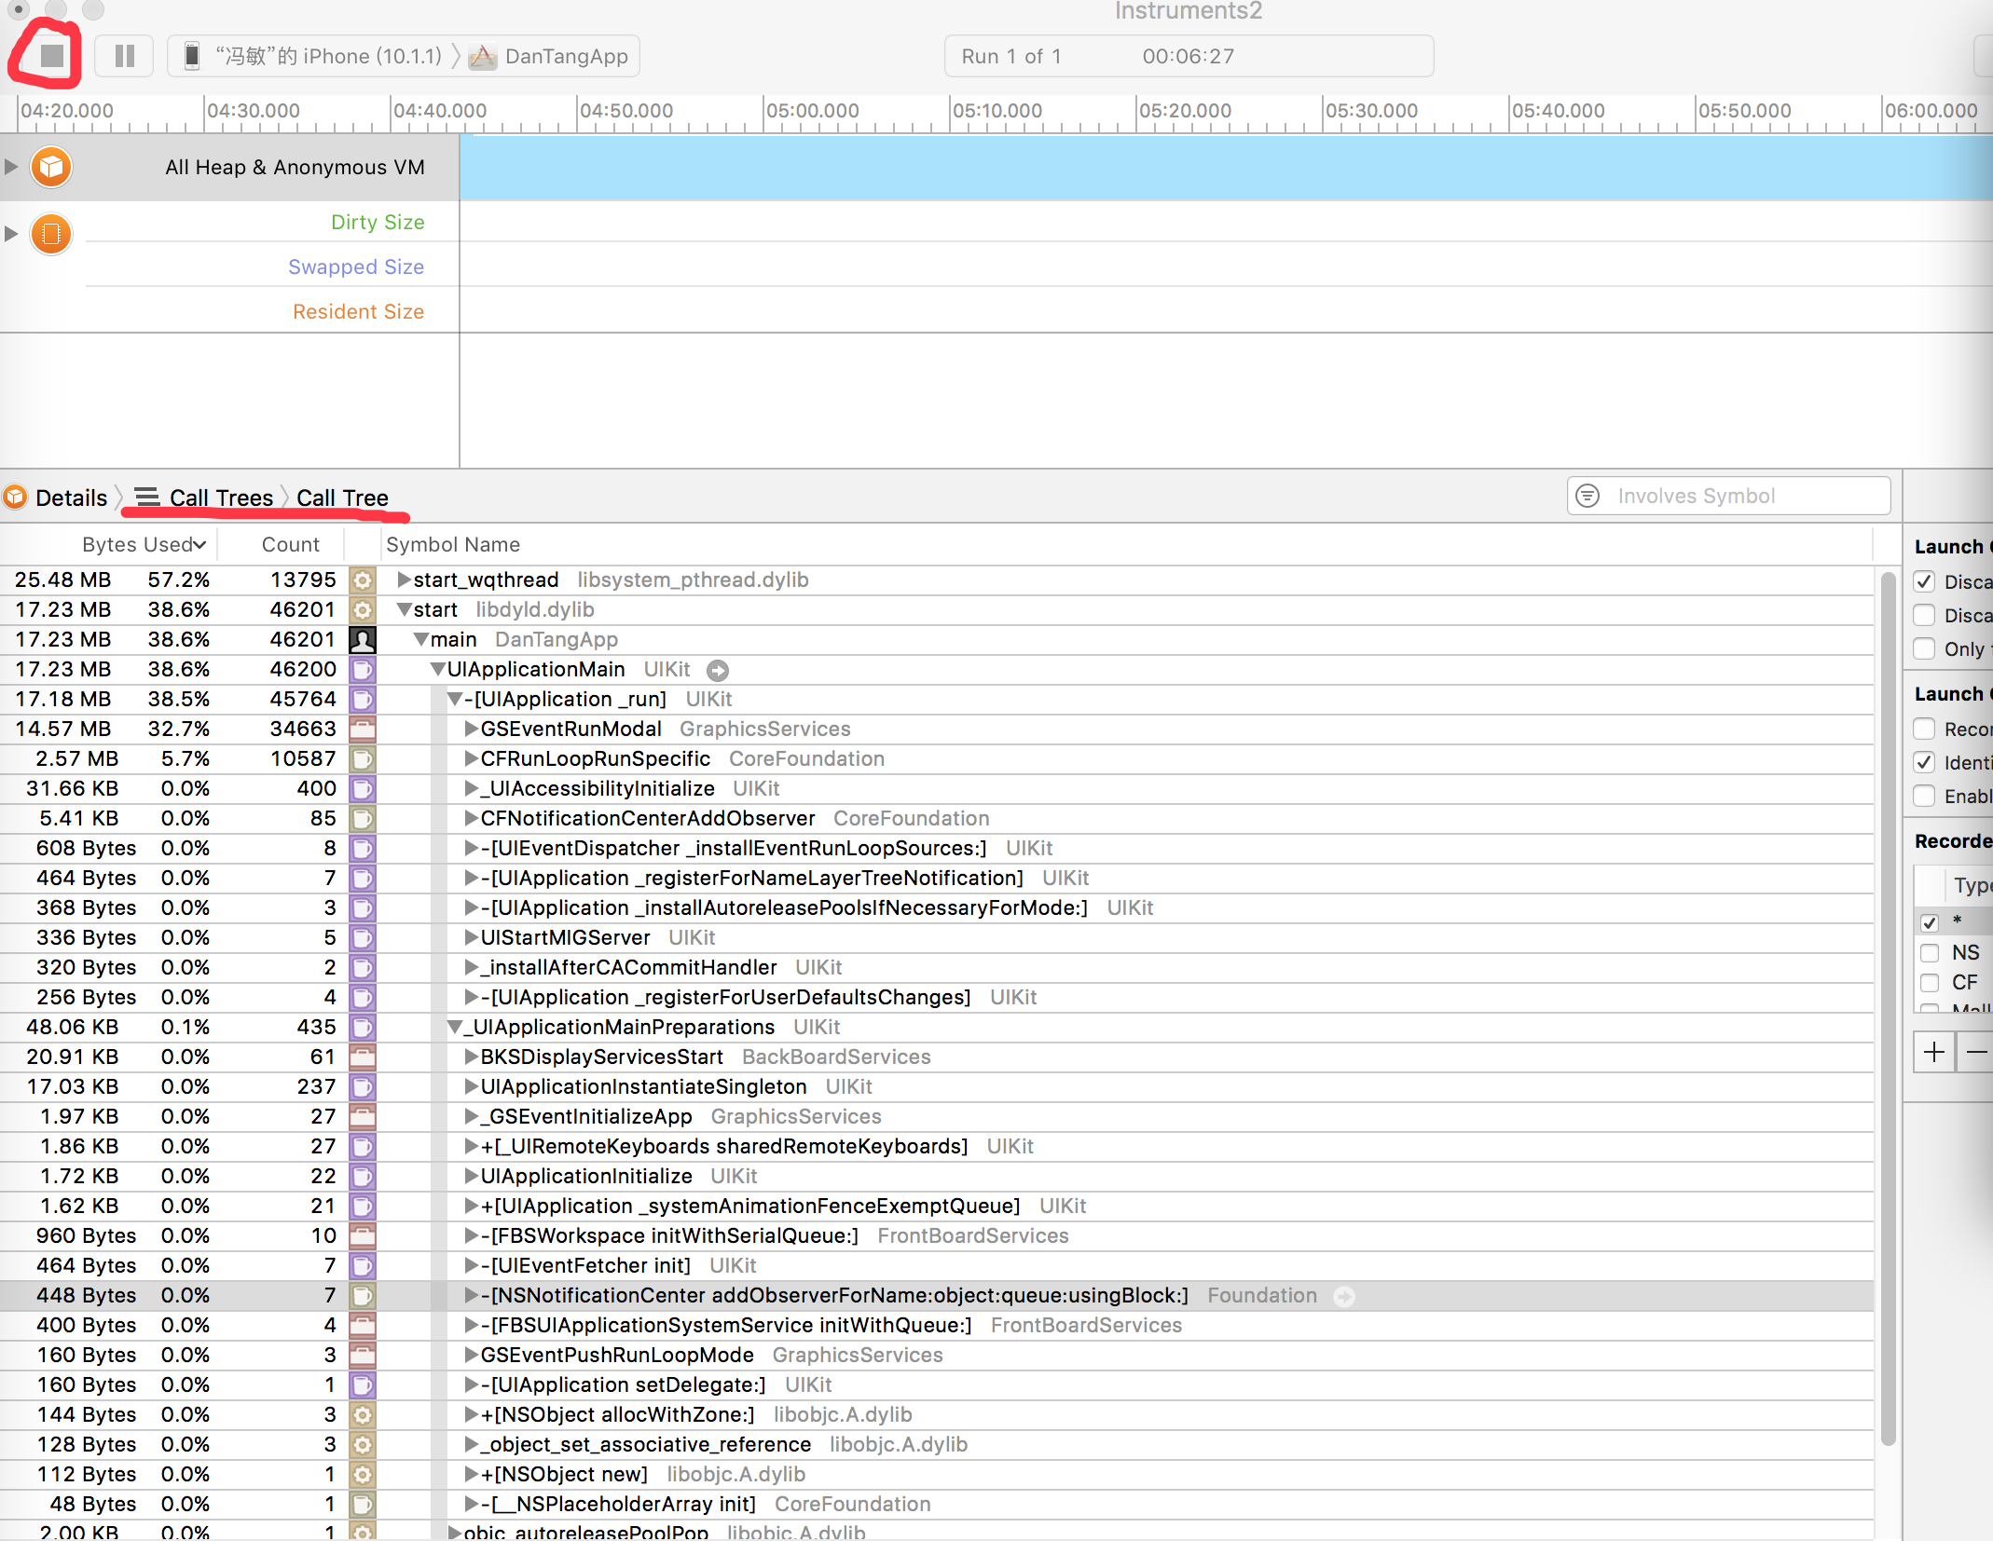Pause the recording with the pause button

point(124,56)
